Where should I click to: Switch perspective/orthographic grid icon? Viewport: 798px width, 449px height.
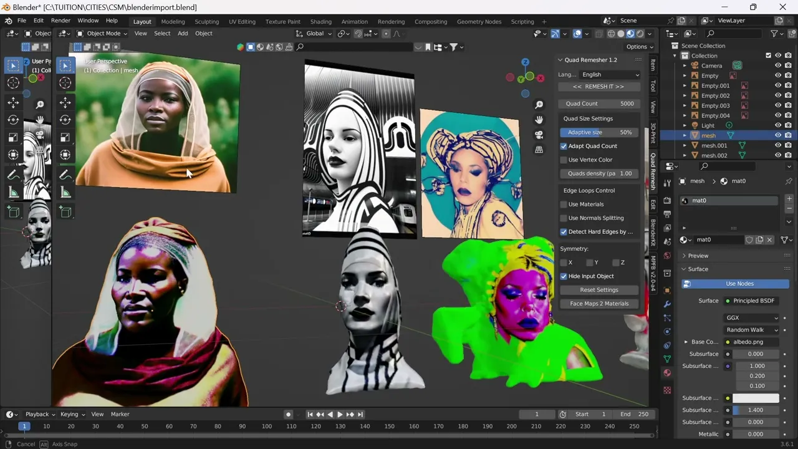click(539, 150)
